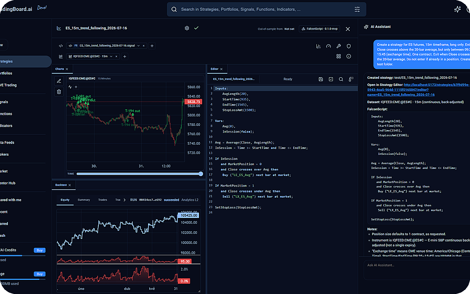Click the 5828.75 current price label
The image size is (470, 294).
193,102
